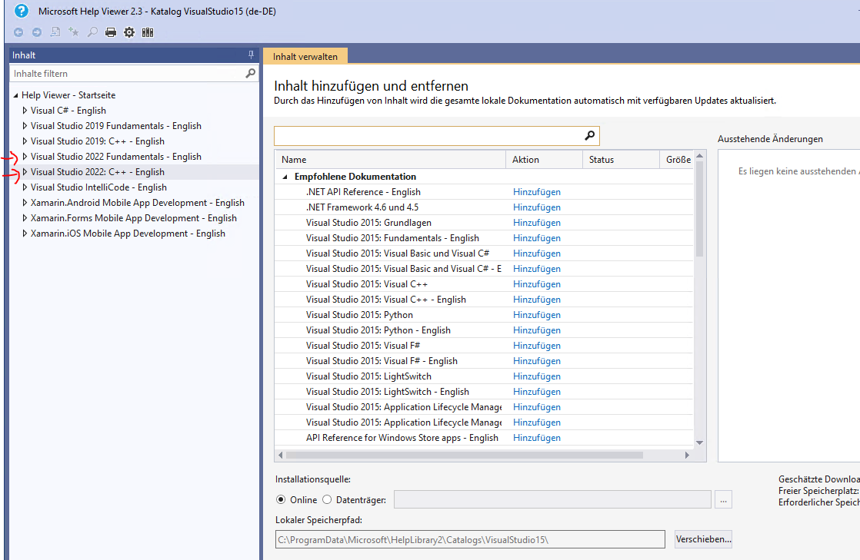Click the search magnifier in content search box
Screen dimensions: 860x560
pyautogui.click(x=589, y=135)
